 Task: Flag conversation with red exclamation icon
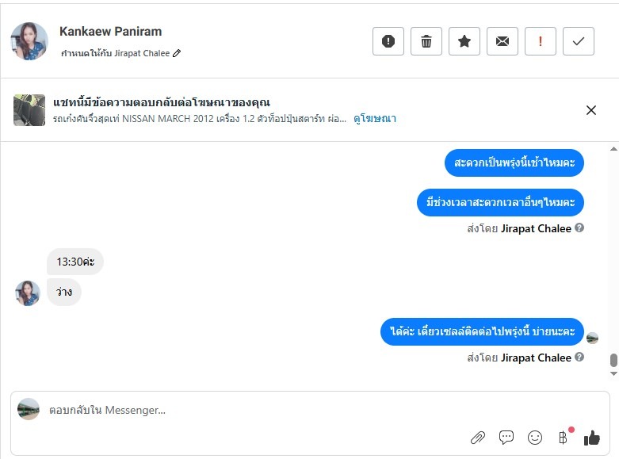[x=541, y=41]
